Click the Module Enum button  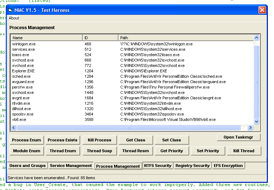(x=27, y=151)
